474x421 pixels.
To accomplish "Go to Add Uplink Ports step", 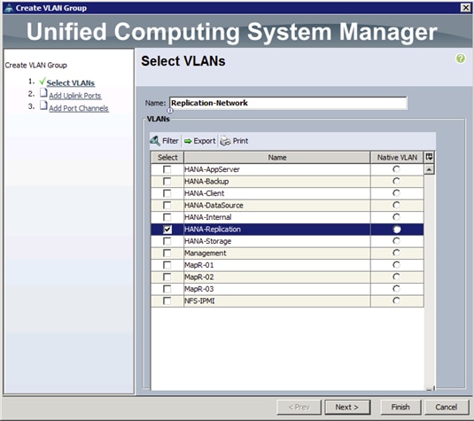I will [75, 96].
